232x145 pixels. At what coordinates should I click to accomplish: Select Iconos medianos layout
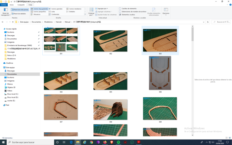tap(74, 9)
